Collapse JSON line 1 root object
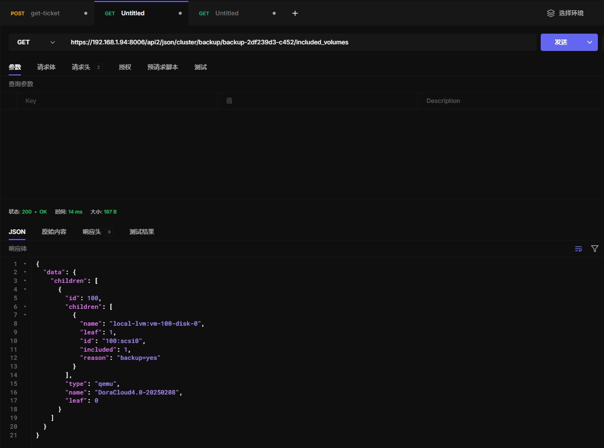This screenshot has height=448, width=604. coord(25,264)
